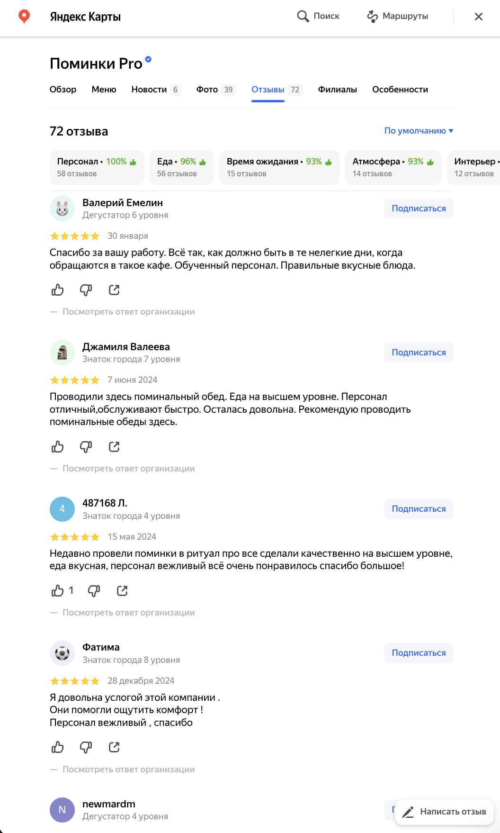Switch to the Фото tab

(x=207, y=90)
